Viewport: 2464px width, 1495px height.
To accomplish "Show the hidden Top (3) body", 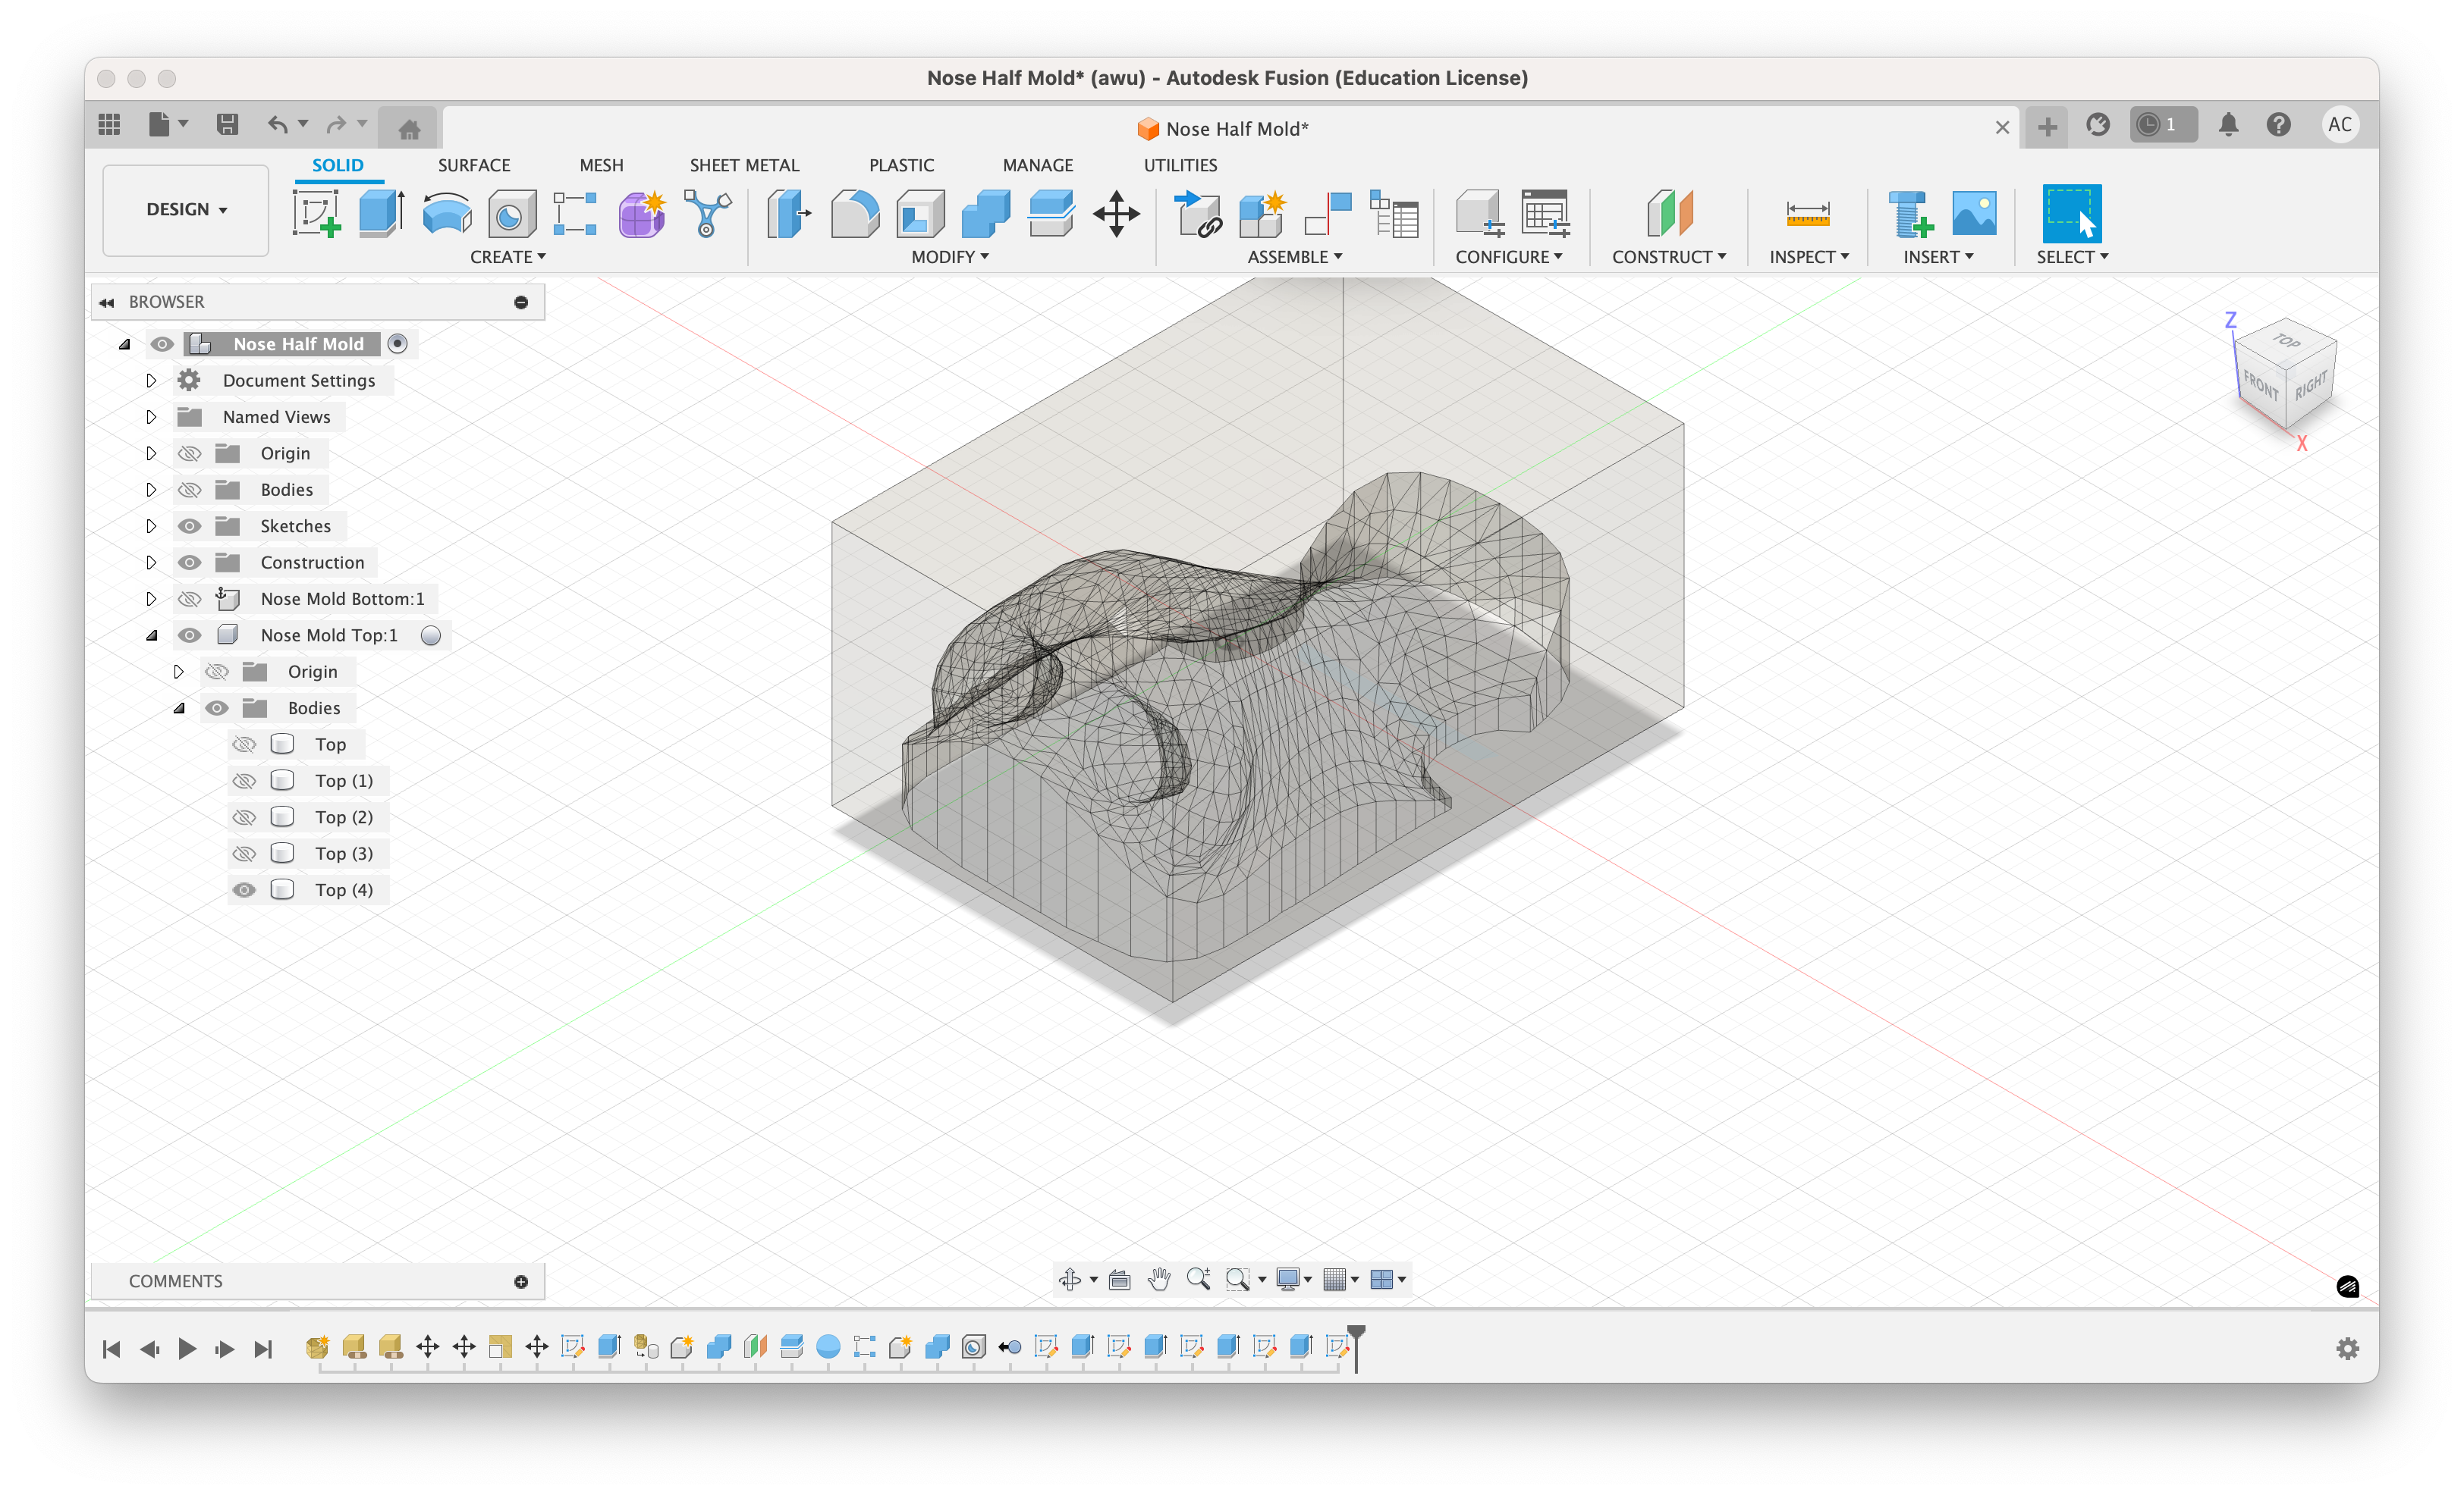I will pos(244,854).
